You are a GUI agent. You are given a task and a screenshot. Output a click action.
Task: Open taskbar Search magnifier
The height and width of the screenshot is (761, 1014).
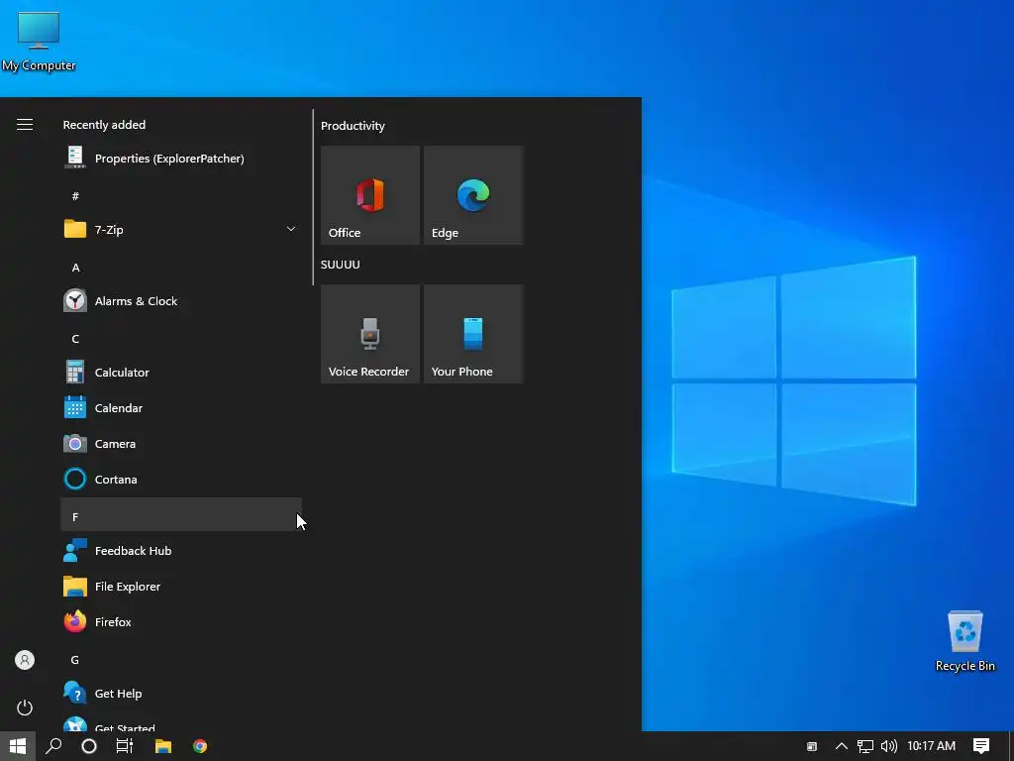pyautogui.click(x=53, y=746)
